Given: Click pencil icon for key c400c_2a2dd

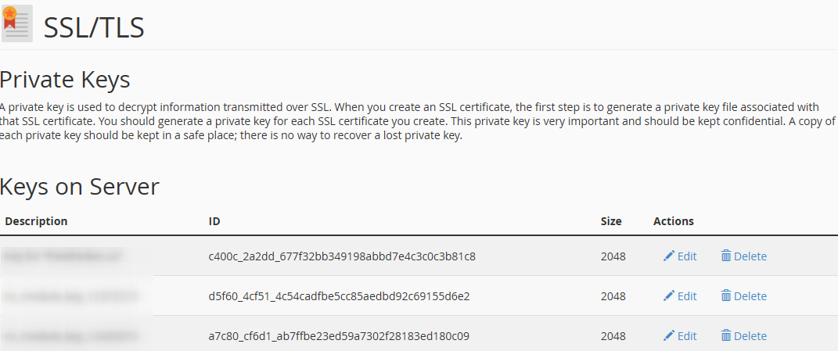Looking at the screenshot, I should 668,256.
